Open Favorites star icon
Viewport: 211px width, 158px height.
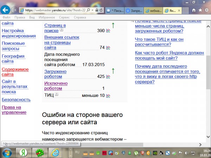click(200, 10)
